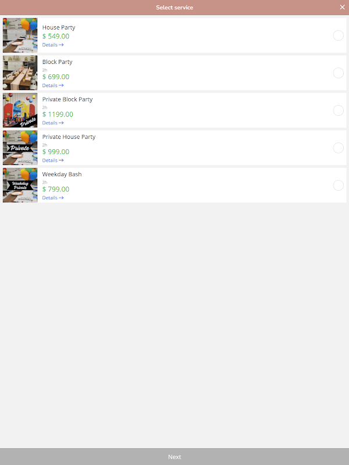Image resolution: width=349 pixels, height=465 pixels.
Task: Select the Block Party radio button
Action: [339, 73]
